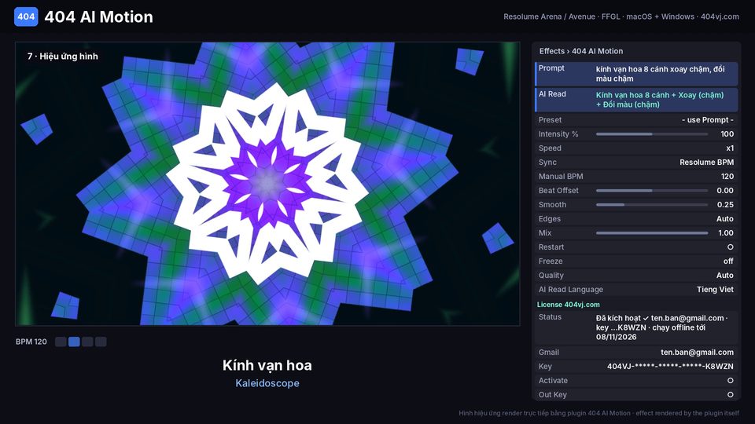
Task: Click the fourth beat indicator square
Action: [101, 342]
